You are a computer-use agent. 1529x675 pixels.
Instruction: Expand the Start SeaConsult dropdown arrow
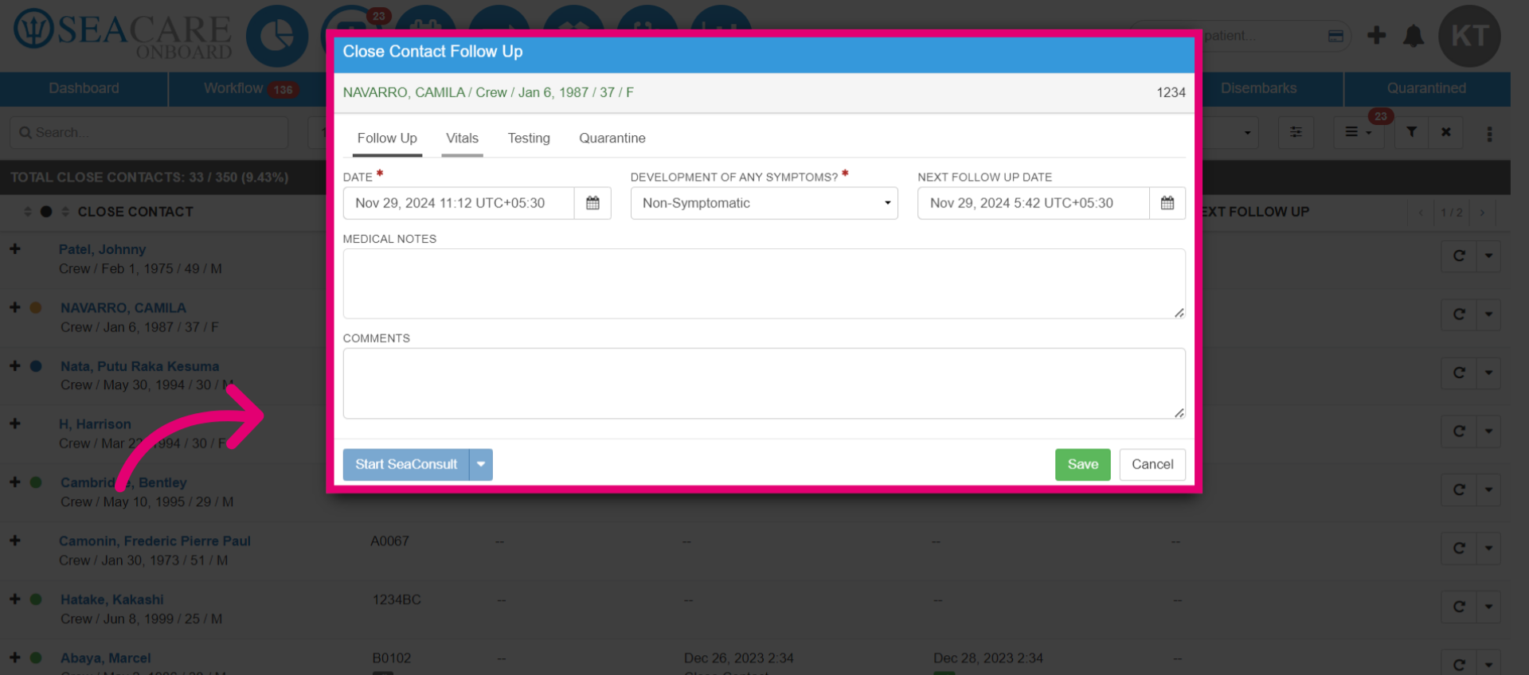click(481, 464)
